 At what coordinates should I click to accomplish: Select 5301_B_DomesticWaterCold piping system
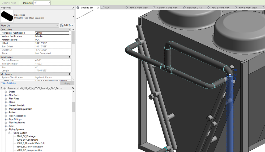(x=31, y=143)
